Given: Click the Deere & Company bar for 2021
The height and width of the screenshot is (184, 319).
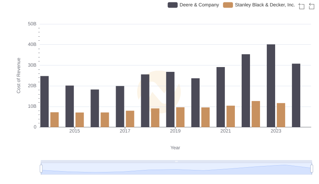Looking at the screenshot, I should click(221, 97).
